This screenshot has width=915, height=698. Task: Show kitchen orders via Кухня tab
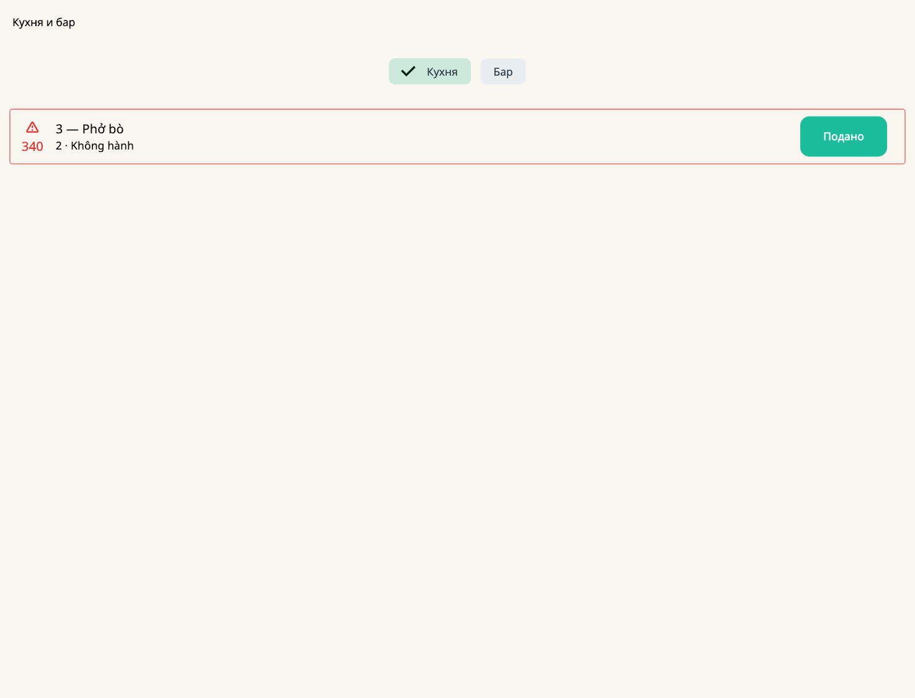pos(430,71)
